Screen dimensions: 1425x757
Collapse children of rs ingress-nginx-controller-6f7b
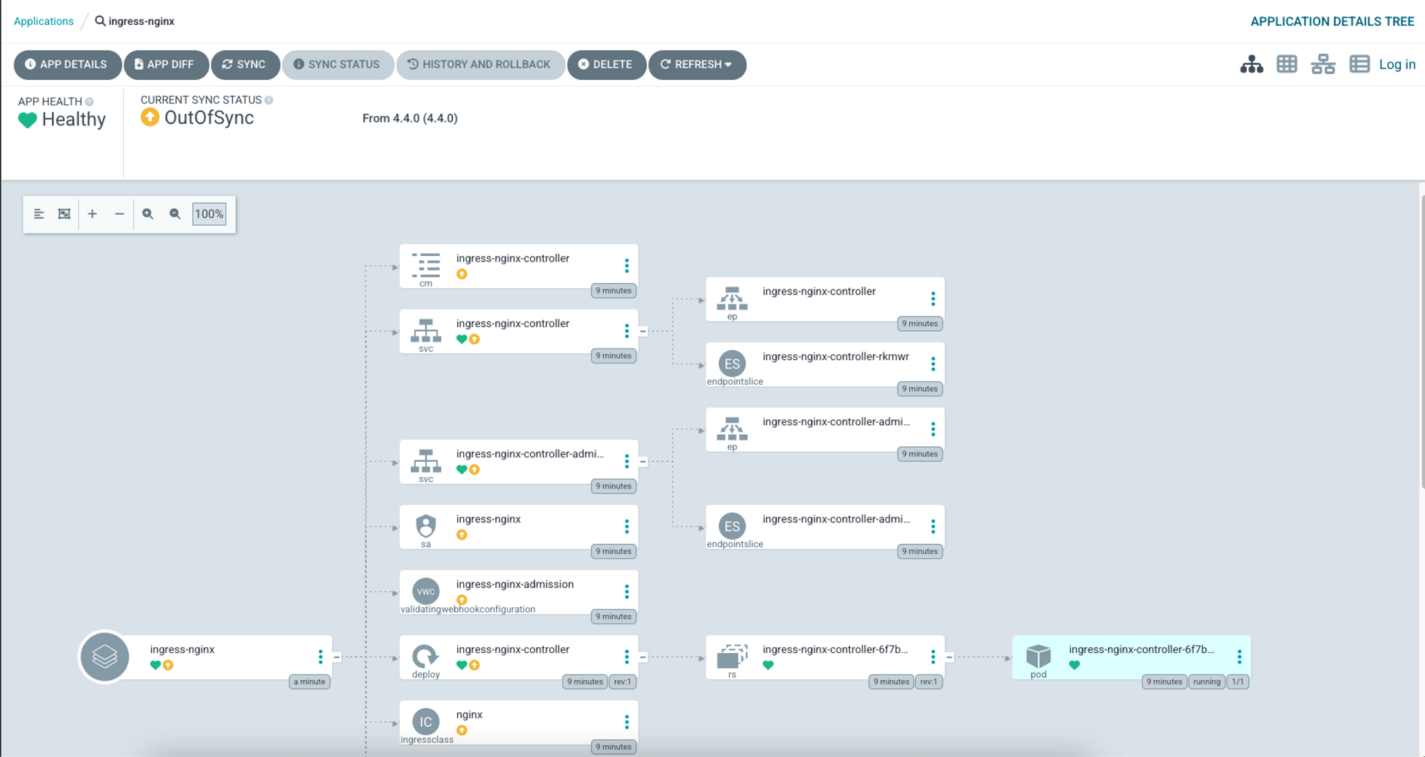click(950, 657)
